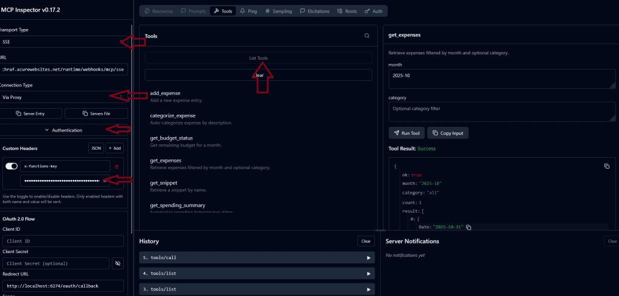Switch to the Roots tab

(347, 11)
